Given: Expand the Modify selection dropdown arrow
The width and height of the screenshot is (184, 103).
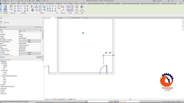Looking at the screenshot, I should (1, 13).
